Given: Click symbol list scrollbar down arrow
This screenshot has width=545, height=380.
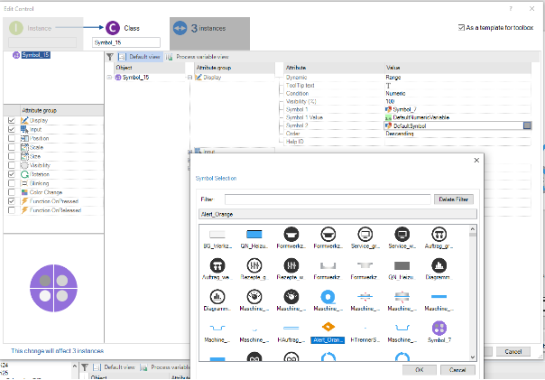Looking at the screenshot, I should pos(472,357).
